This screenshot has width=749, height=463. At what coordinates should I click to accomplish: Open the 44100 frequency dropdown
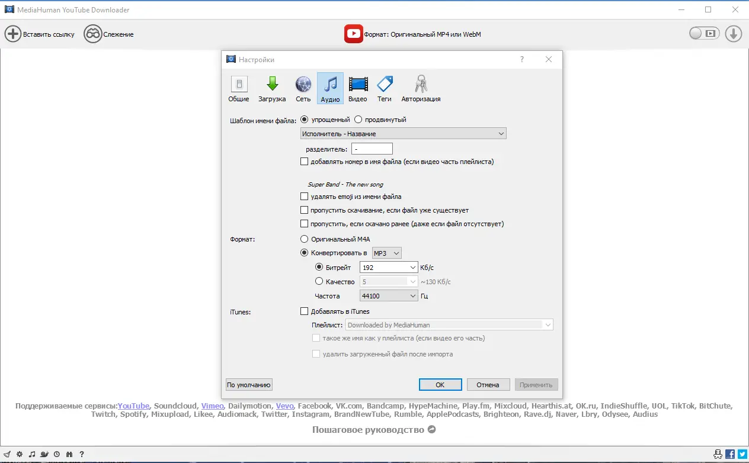[x=389, y=296]
